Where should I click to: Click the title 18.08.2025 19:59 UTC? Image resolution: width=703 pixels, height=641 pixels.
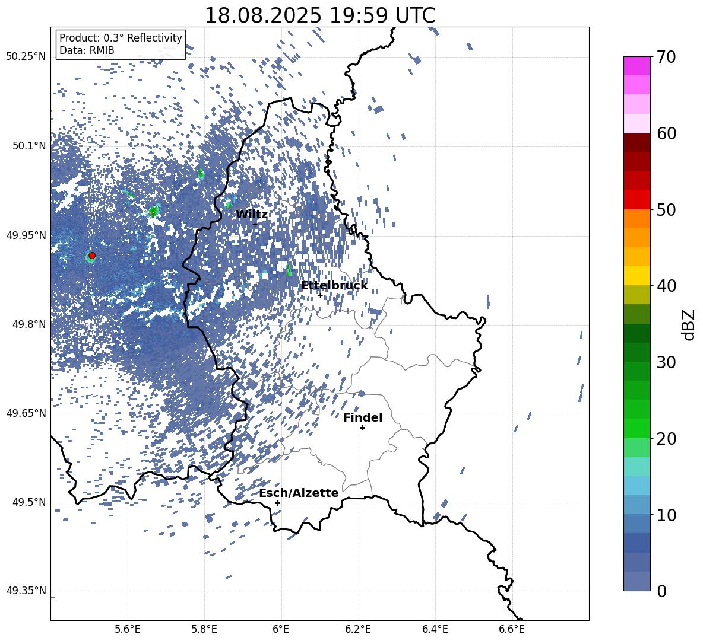coord(320,15)
